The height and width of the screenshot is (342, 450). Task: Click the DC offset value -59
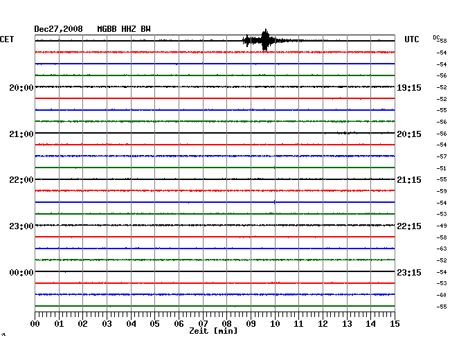pyautogui.click(x=442, y=191)
